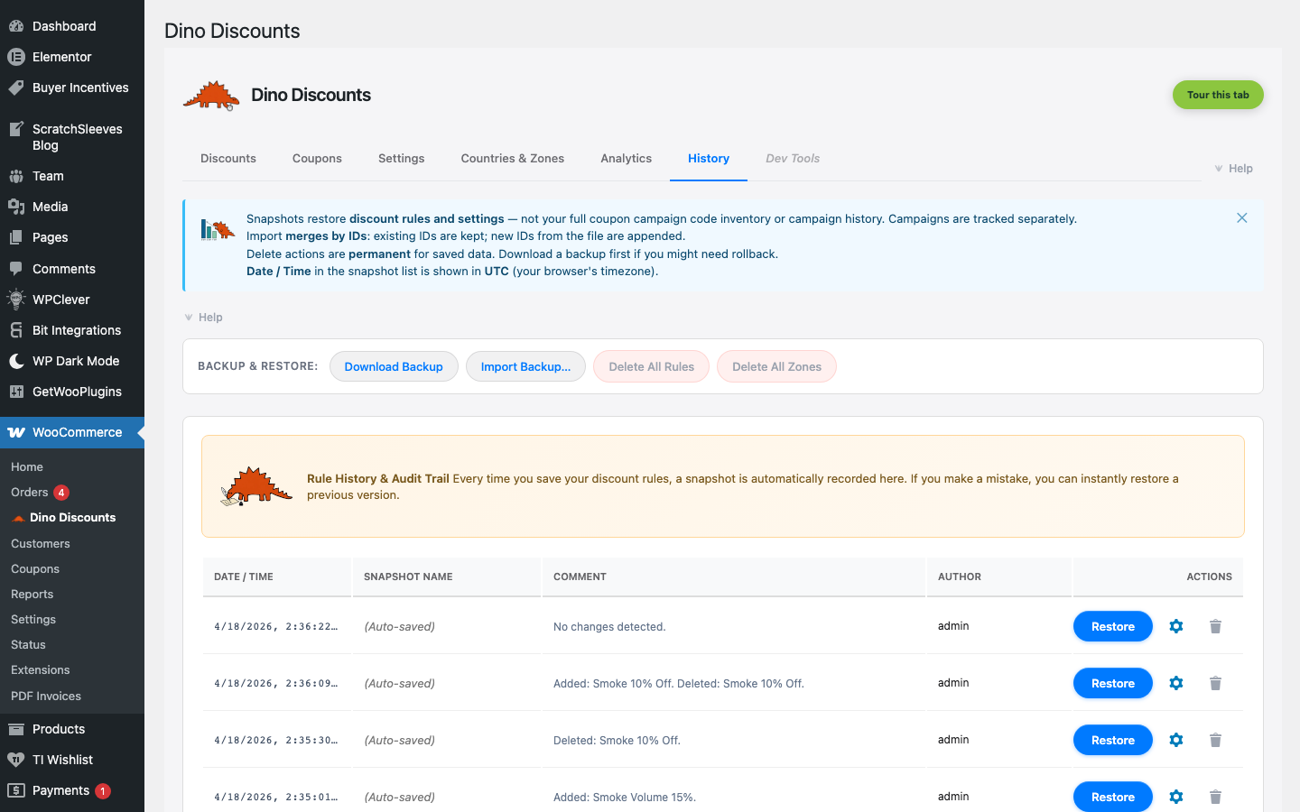
Task: Expand Help below the info notice
Action: pyautogui.click(x=203, y=318)
